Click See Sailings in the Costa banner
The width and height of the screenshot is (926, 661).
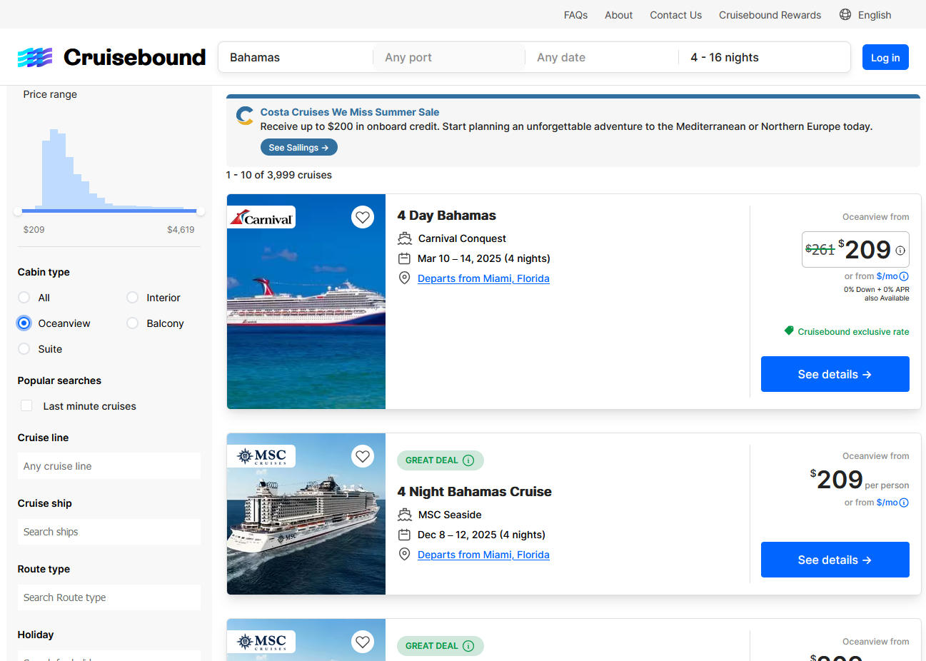[x=298, y=148]
